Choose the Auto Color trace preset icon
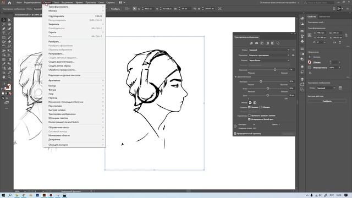The height and width of the screenshot is (198, 352). click(251, 43)
